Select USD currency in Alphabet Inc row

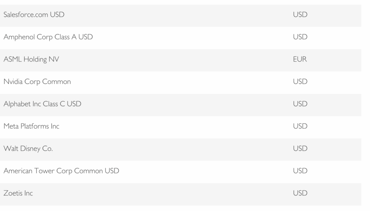(300, 104)
